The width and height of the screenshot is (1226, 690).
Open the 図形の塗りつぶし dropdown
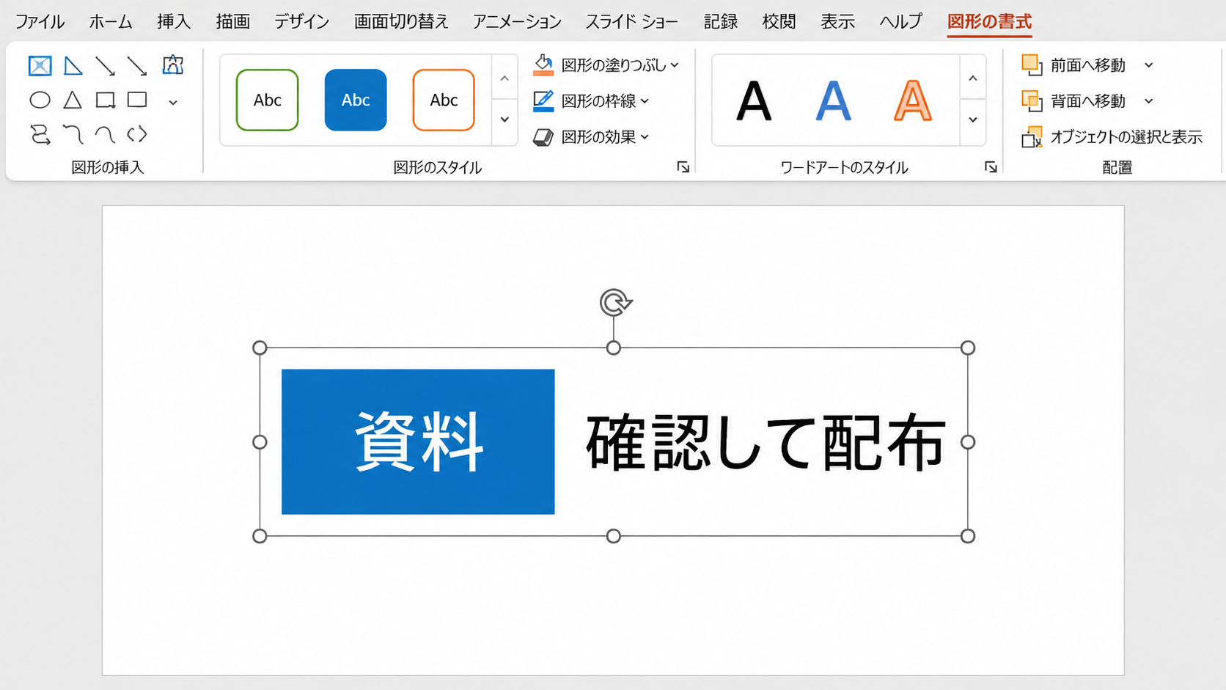click(606, 65)
